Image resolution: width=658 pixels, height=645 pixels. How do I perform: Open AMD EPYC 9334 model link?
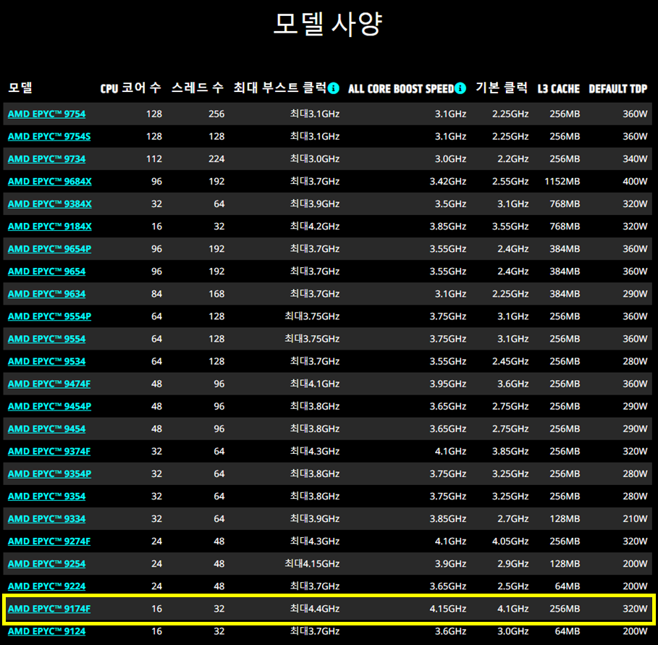coord(46,519)
